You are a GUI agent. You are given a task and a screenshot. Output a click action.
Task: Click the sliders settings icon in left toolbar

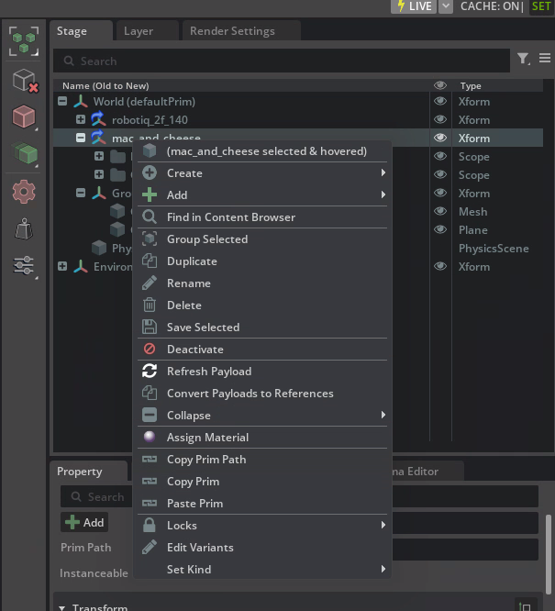24,265
